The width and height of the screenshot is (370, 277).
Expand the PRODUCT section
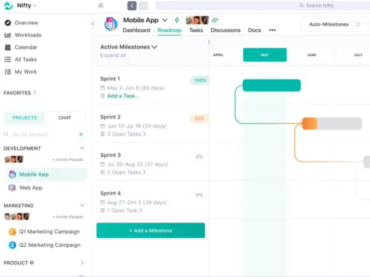click(x=82, y=263)
